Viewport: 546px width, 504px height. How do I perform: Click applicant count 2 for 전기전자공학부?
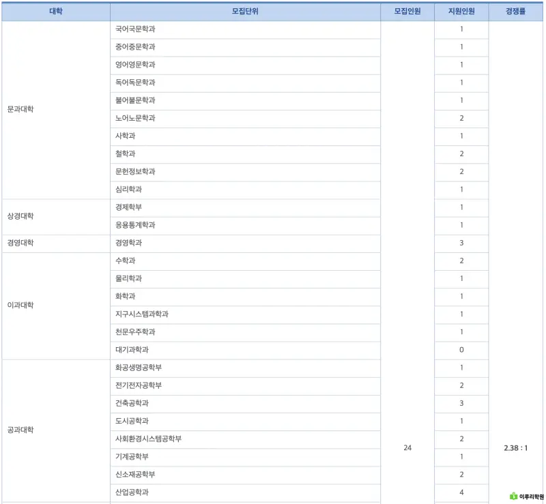tap(461, 385)
